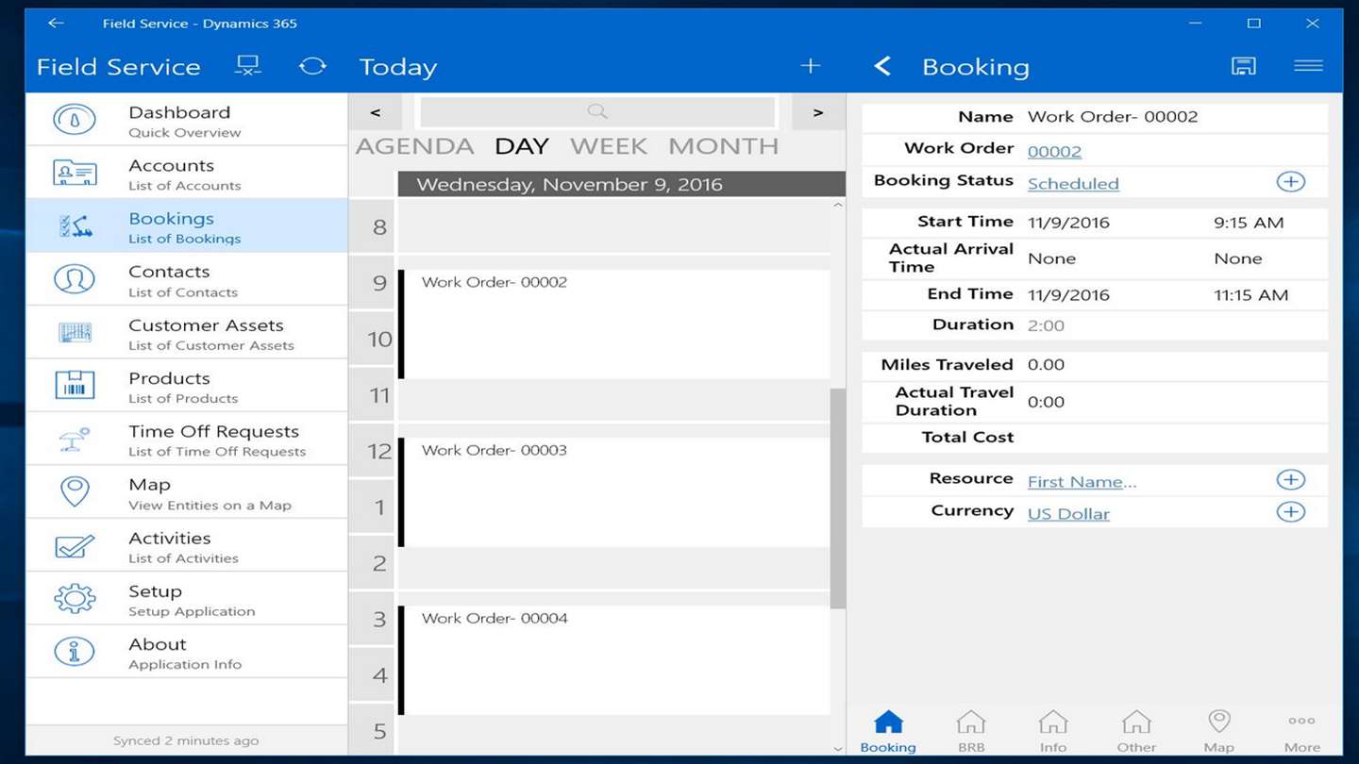
Task: Click Actual Arrival Time date None
Action: [x=1051, y=258]
